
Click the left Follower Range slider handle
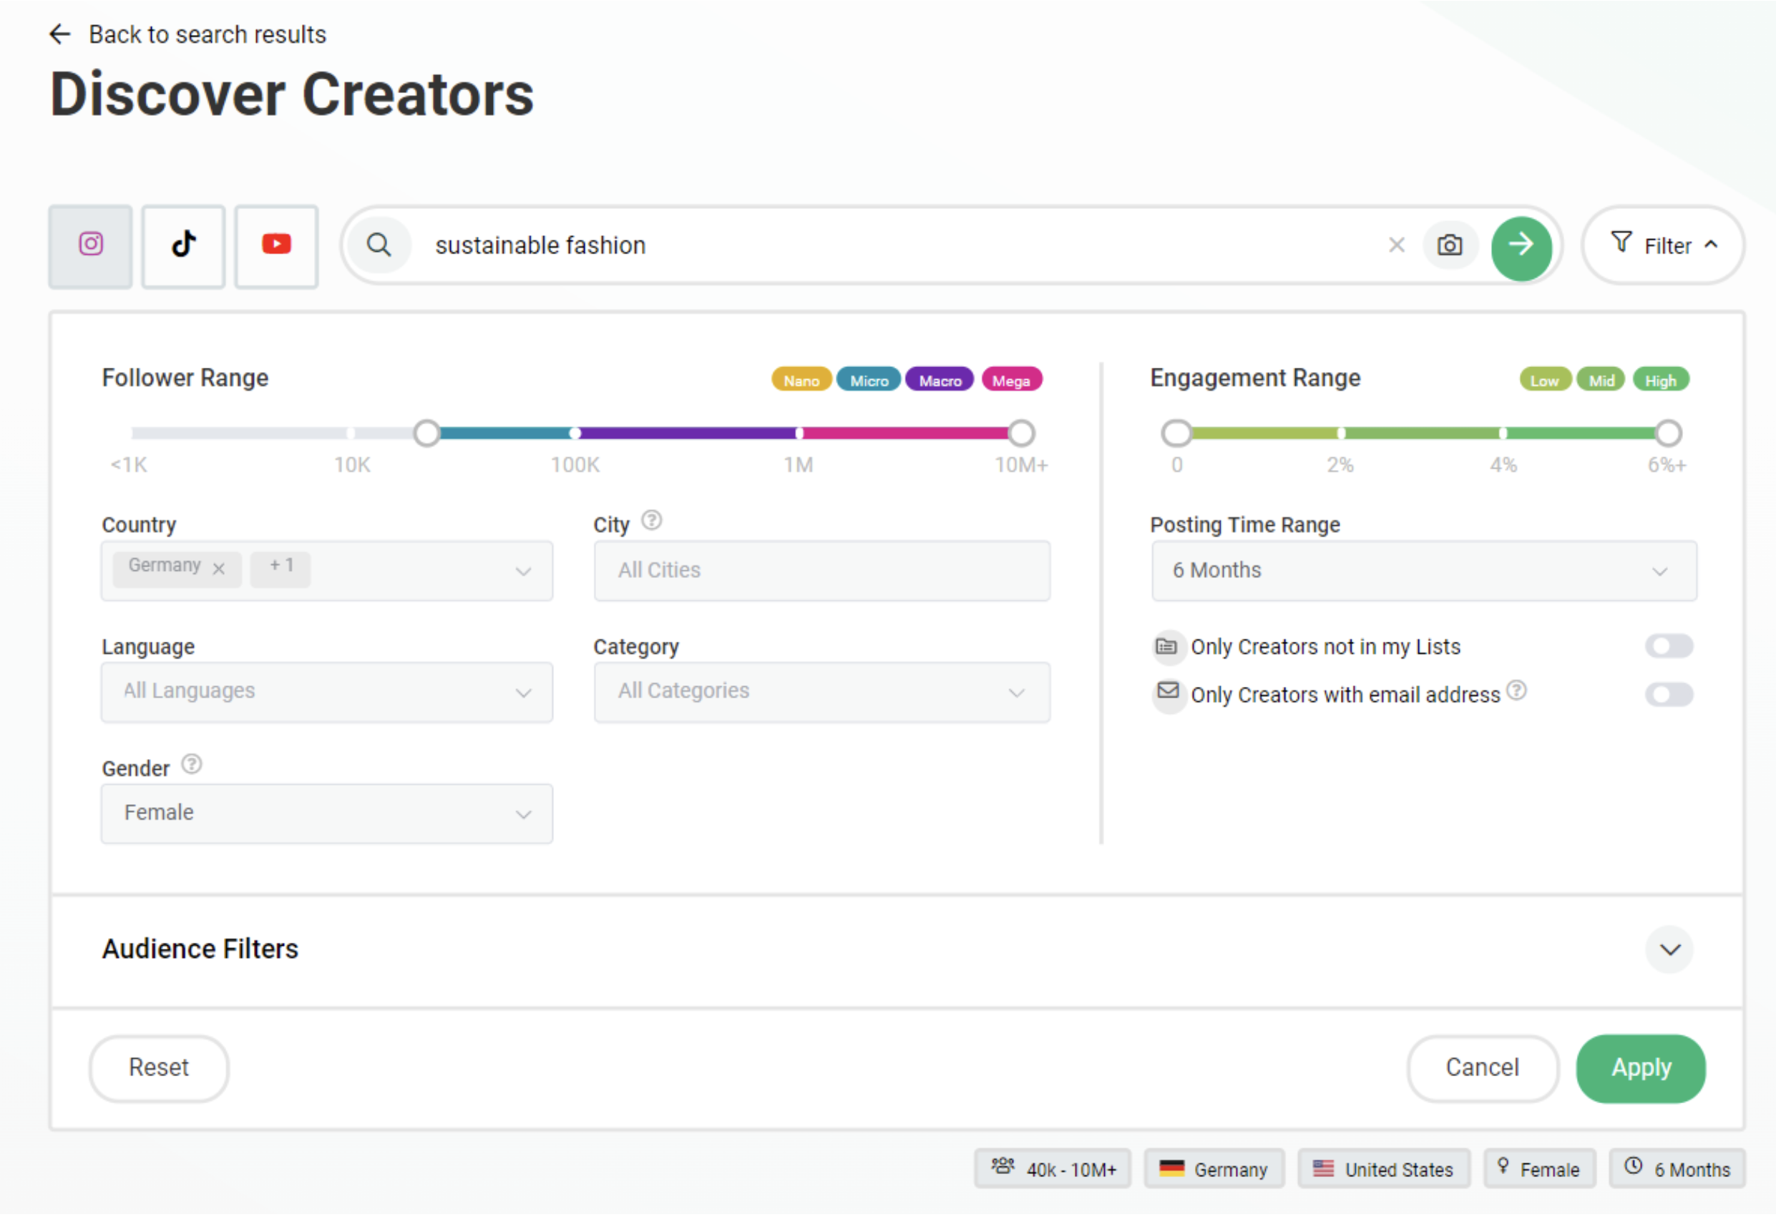(426, 434)
